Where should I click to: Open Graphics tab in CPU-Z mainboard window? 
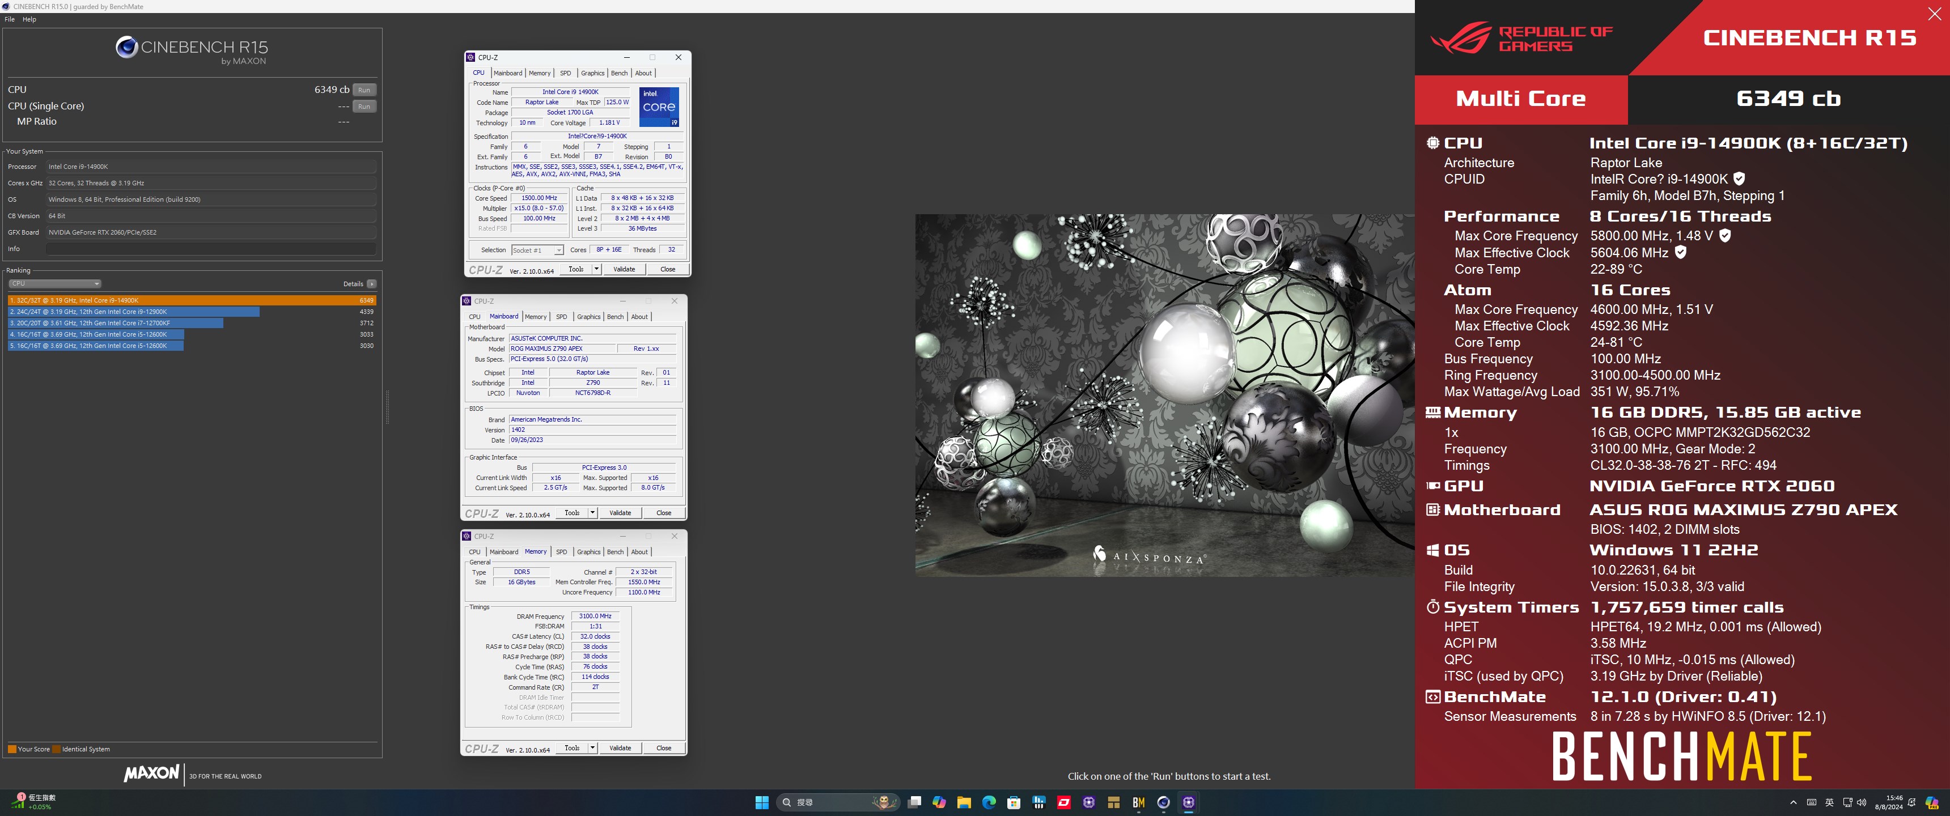(x=588, y=316)
